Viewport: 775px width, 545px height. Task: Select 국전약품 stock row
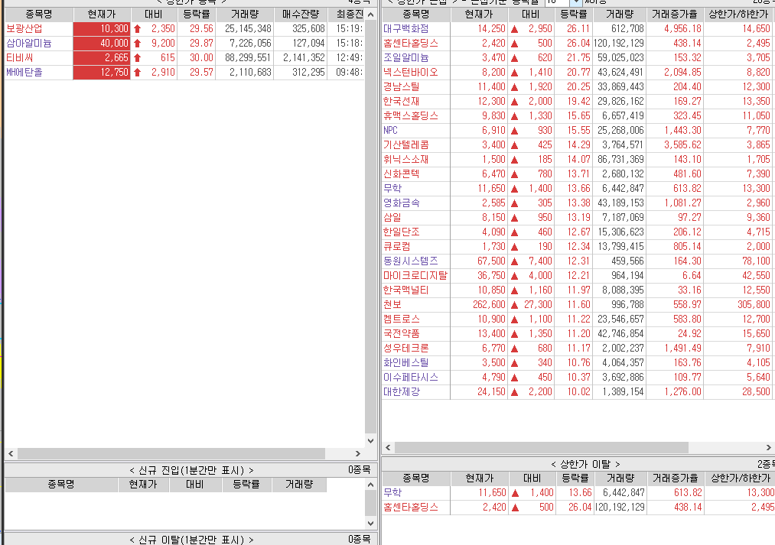(402, 334)
